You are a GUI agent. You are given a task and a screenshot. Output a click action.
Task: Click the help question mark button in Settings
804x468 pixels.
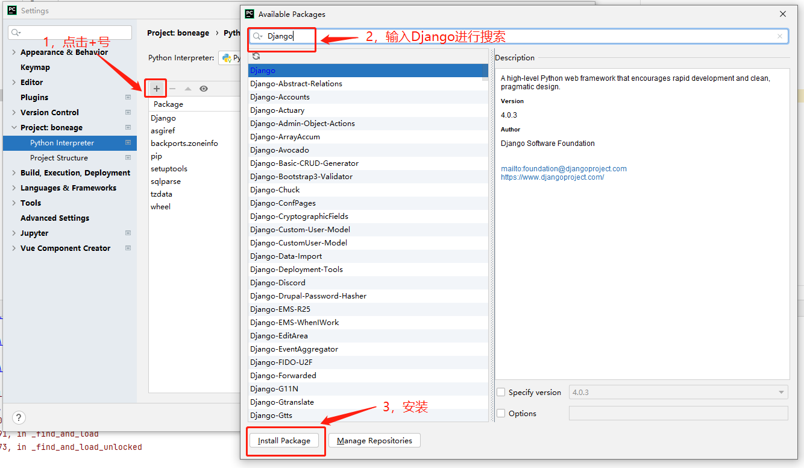pos(19,418)
